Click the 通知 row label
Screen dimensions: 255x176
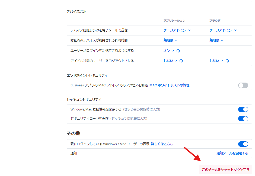[x=74, y=153]
